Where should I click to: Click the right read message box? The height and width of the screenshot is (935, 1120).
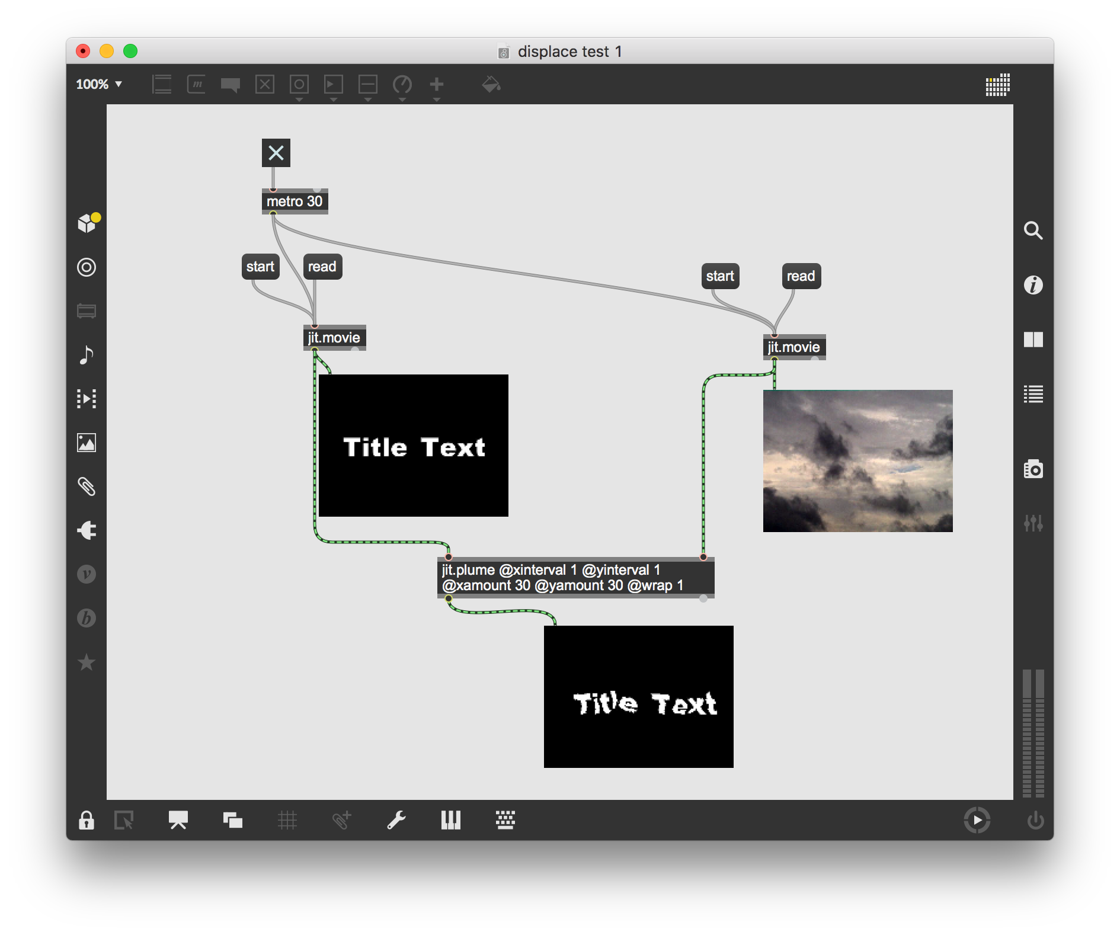[801, 276]
